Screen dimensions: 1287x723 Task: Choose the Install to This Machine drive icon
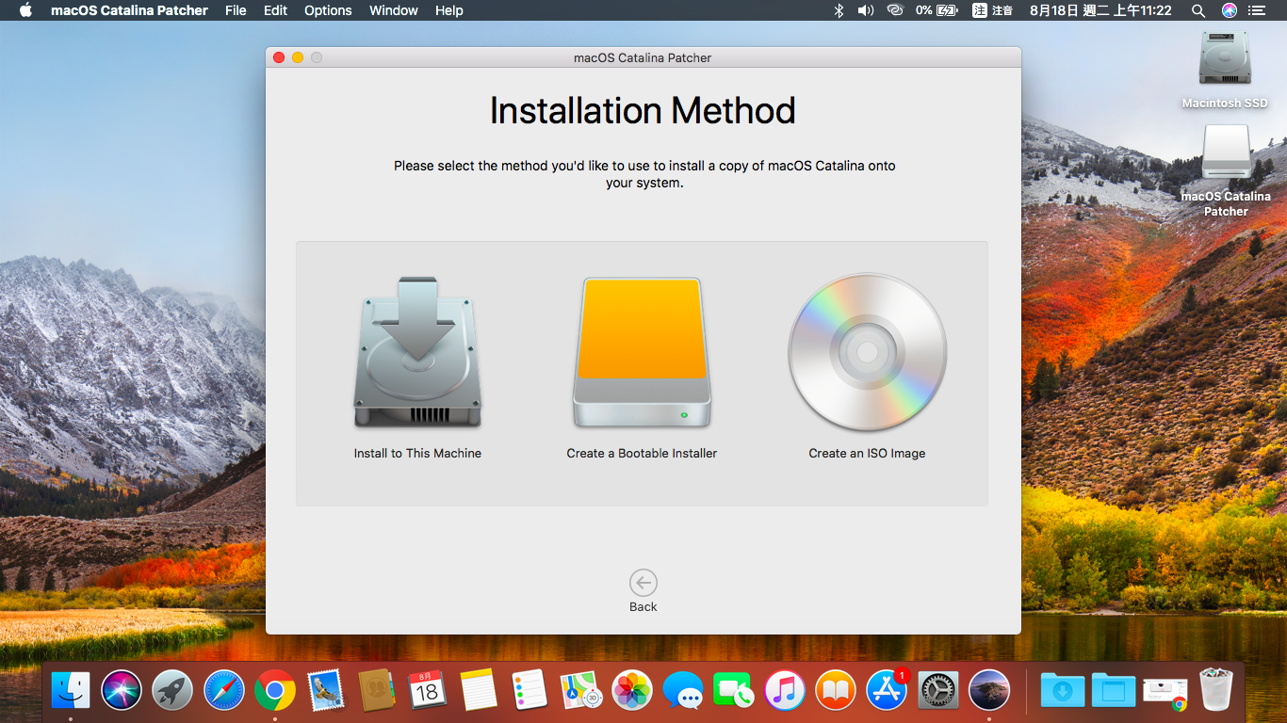pyautogui.click(x=417, y=352)
